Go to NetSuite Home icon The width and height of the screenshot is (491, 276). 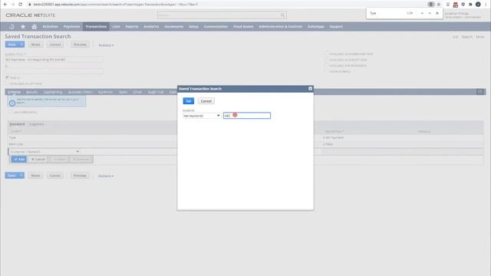coord(34,27)
